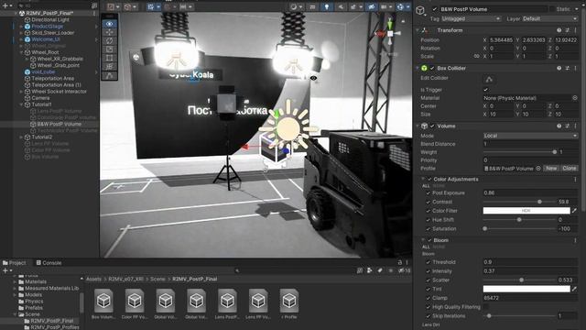The width and height of the screenshot is (586, 330).
Task: Select Directional Light in Hierarchy
Action: pos(50,20)
